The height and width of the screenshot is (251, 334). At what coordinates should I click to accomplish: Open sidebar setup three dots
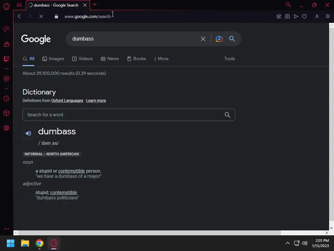point(7,228)
